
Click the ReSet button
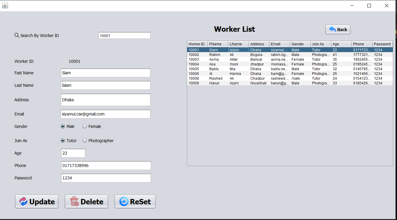(x=135, y=201)
